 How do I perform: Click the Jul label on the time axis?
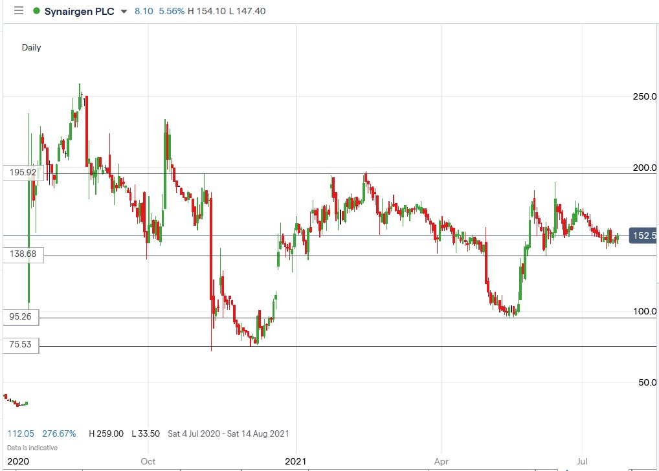point(581,461)
